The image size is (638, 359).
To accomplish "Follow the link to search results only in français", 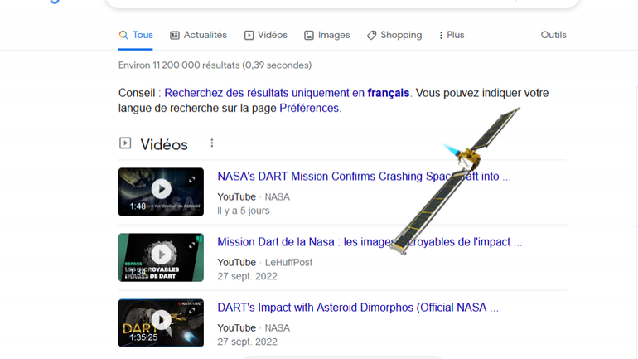I will (x=287, y=93).
